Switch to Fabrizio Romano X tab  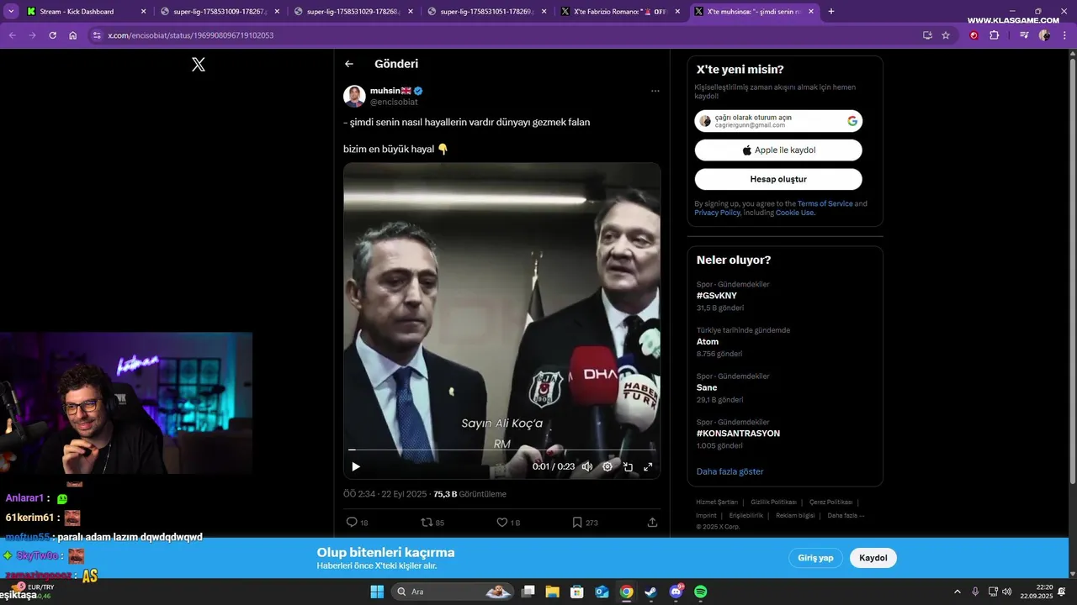point(620,12)
